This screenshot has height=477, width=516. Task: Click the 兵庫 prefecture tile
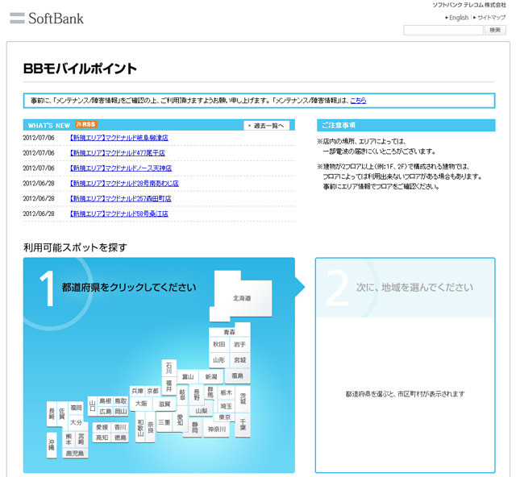(x=138, y=391)
